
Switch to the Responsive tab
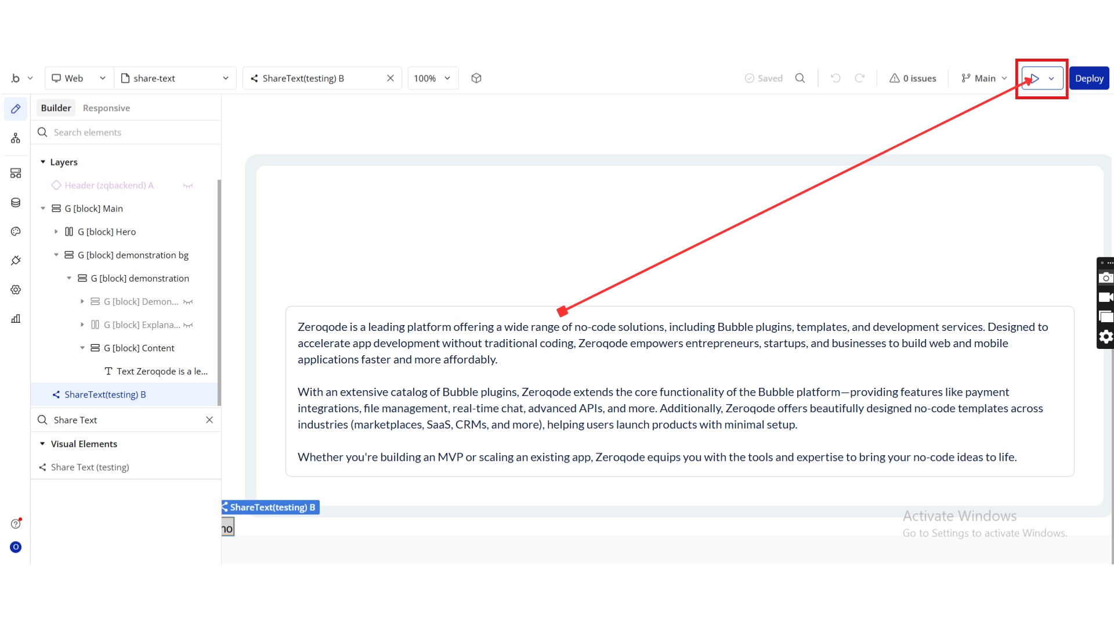[106, 108]
